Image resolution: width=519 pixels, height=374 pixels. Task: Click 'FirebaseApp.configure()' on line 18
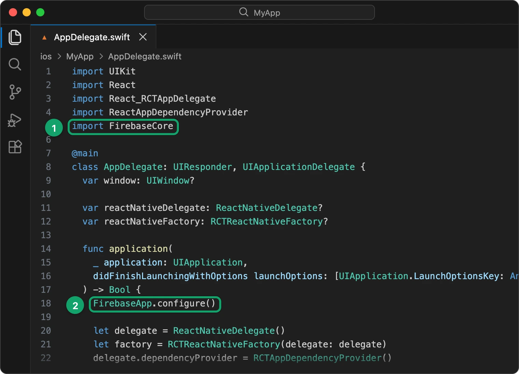point(154,303)
